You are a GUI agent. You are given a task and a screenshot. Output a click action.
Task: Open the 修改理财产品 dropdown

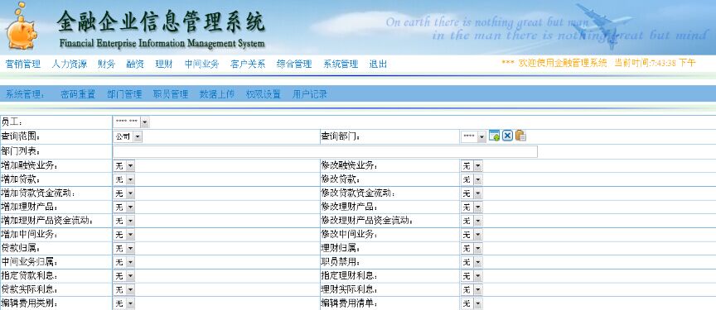472,207
